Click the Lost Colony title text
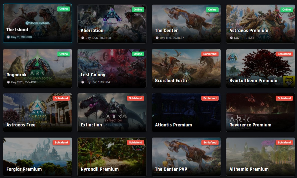Image resolution: width=297 pixels, height=178 pixels. [93, 75]
